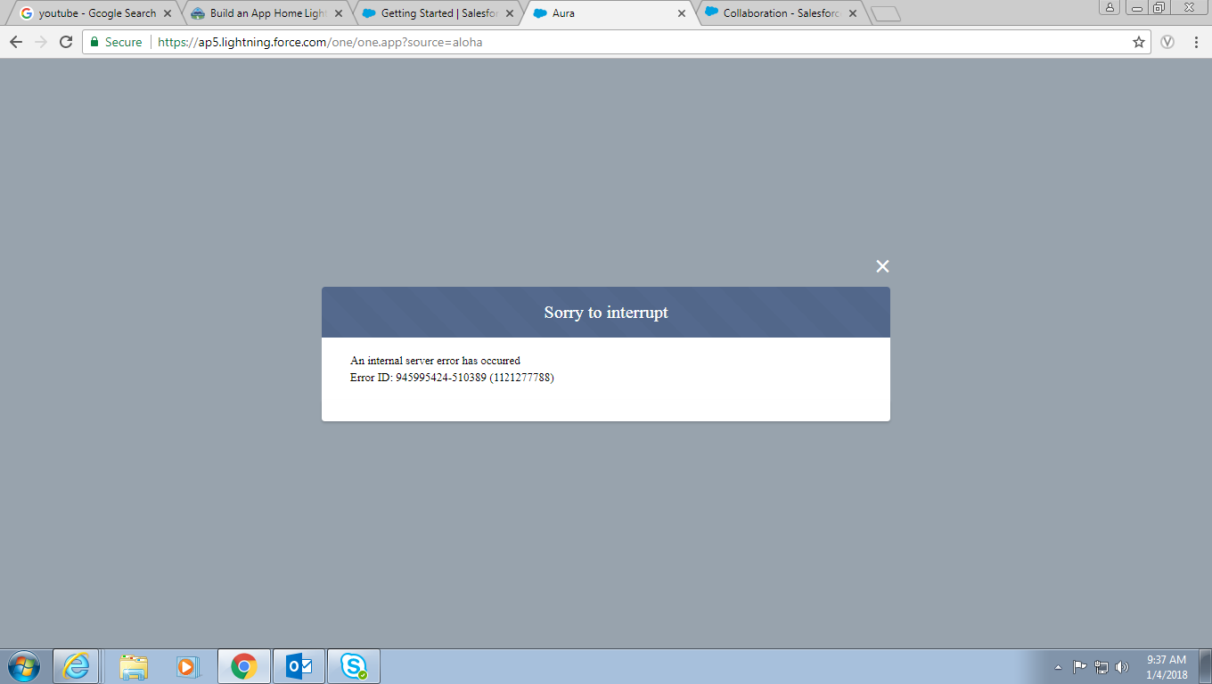This screenshot has height=684, width=1212.
Task: Go back to the previous page
Action: pyautogui.click(x=16, y=42)
